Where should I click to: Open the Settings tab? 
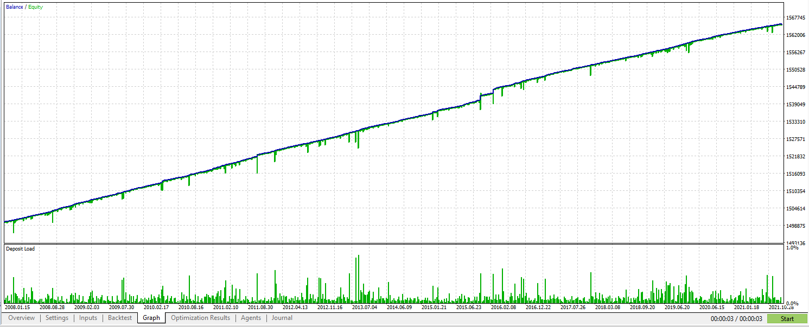click(57, 318)
